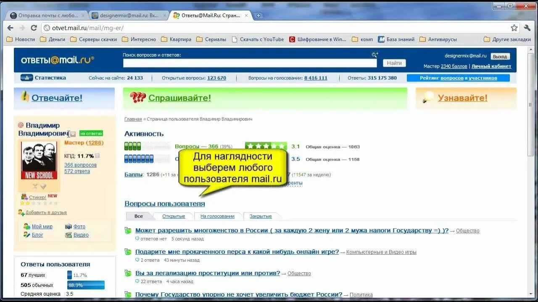Open Шифрование в Win bookmark
Image resolution: width=538 pixels, height=302 pixels.
point(318,39)
